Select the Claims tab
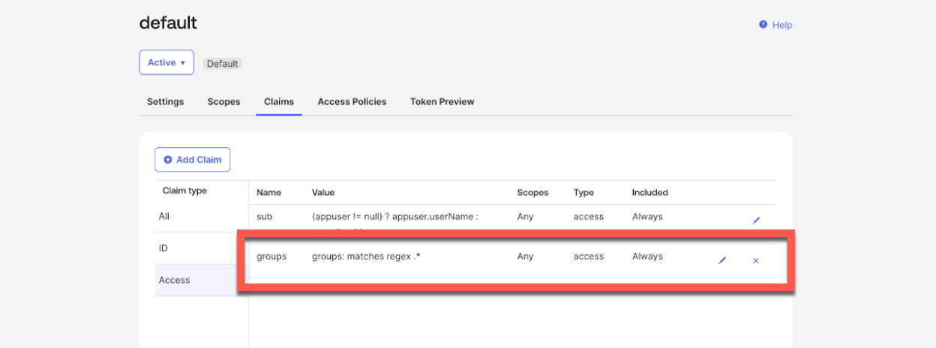This screenshot has height=348, width=936. (x=279, y=101)
